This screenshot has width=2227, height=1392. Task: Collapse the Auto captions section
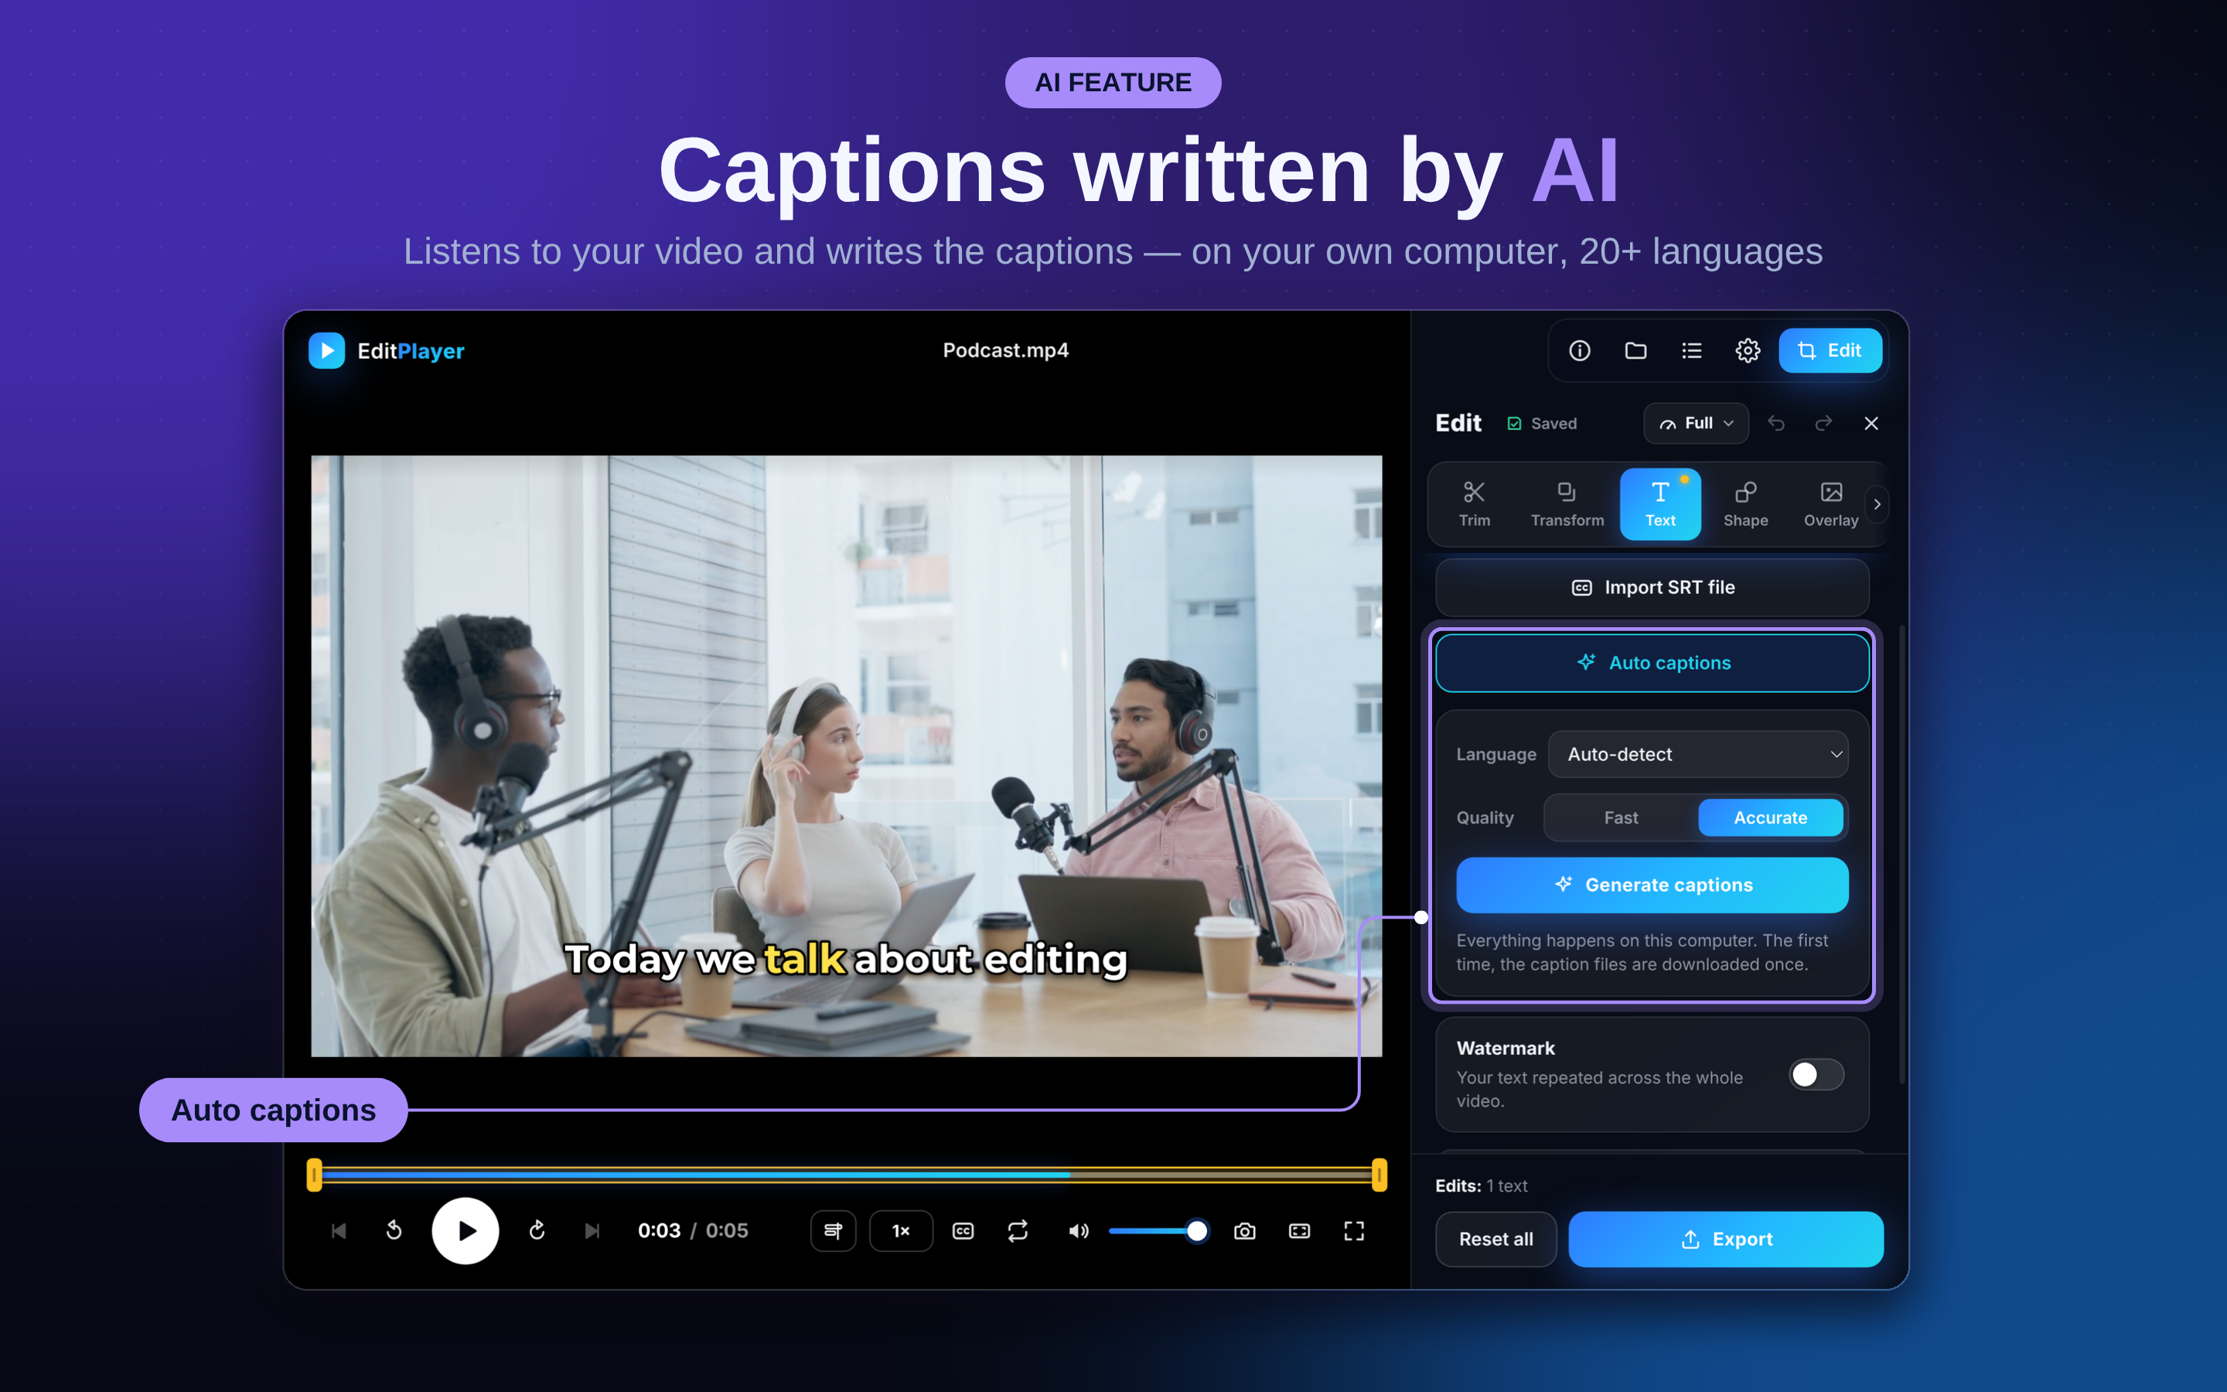pos(1652,663)
